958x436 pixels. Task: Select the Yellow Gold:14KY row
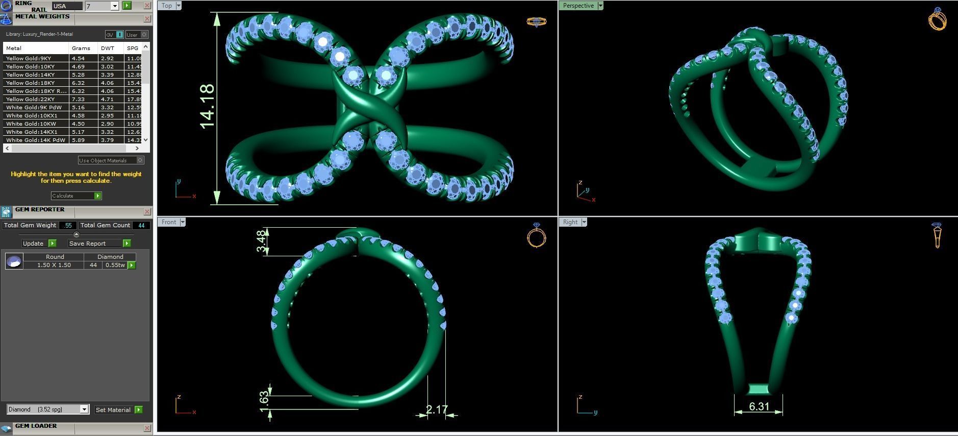(x=72, y=75)
